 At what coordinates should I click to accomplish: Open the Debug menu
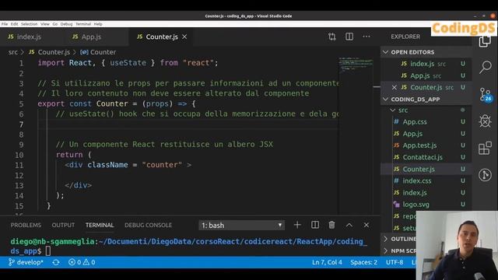tap(66, 24)
